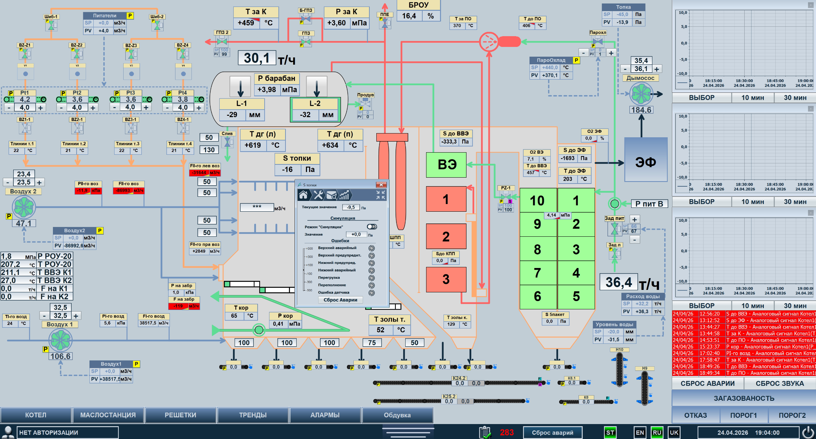This screenshot has height=439, width=816.
Task: Increase Pt1 setpoint with plus button
Action: tap(41, 108)
